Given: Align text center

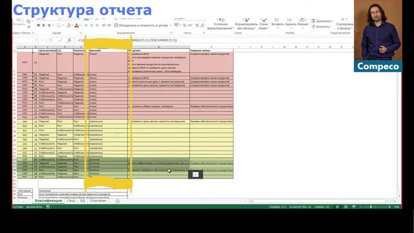Looking at the screenshot, I should tap(91, 25).
